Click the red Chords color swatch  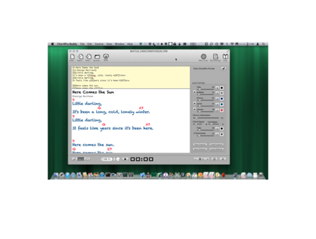click(x=222, y=110)
